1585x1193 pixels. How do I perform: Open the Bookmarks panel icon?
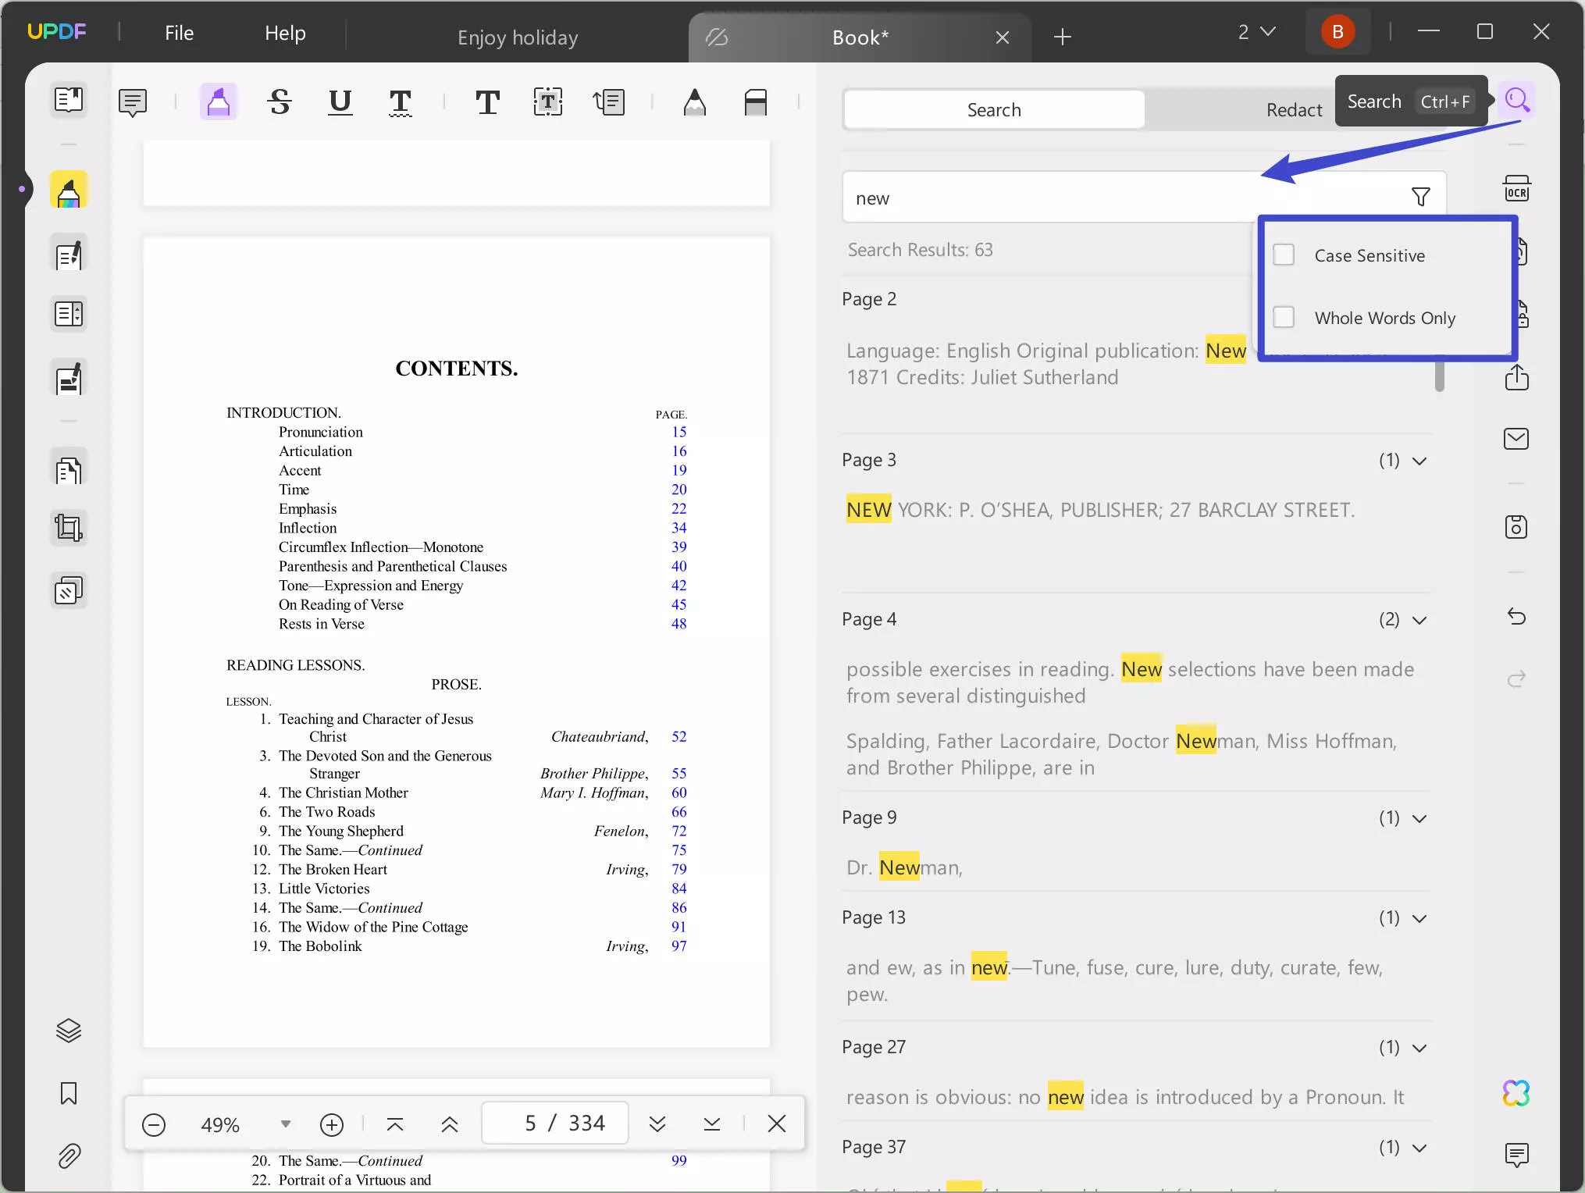(69, 1093)
